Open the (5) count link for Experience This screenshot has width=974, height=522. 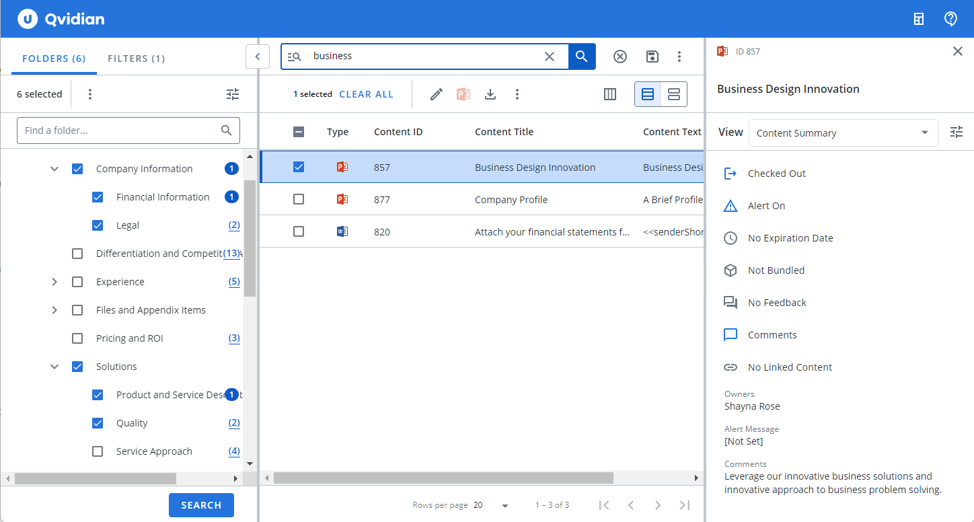(x=234, y=282)
